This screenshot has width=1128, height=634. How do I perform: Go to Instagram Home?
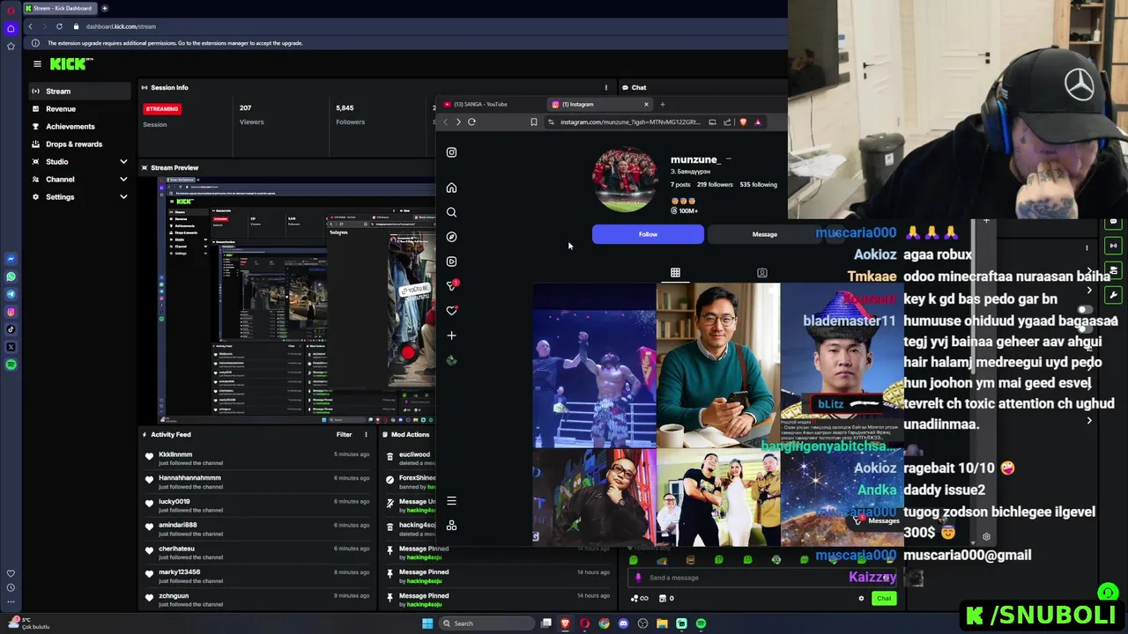(x=451, y=188)
